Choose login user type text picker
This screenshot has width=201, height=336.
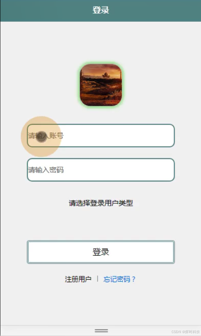click(101, 203)
